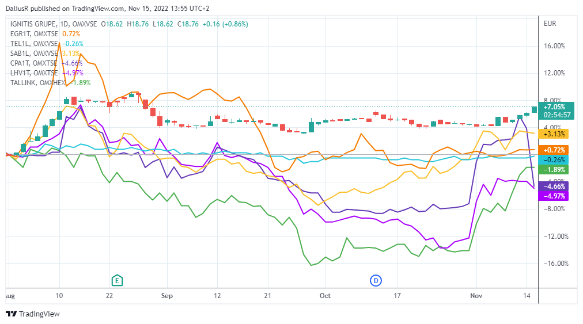Screen dimensions: 583x324
Task: Click the dividend D marker icon
Action: (x=376, y=280)
